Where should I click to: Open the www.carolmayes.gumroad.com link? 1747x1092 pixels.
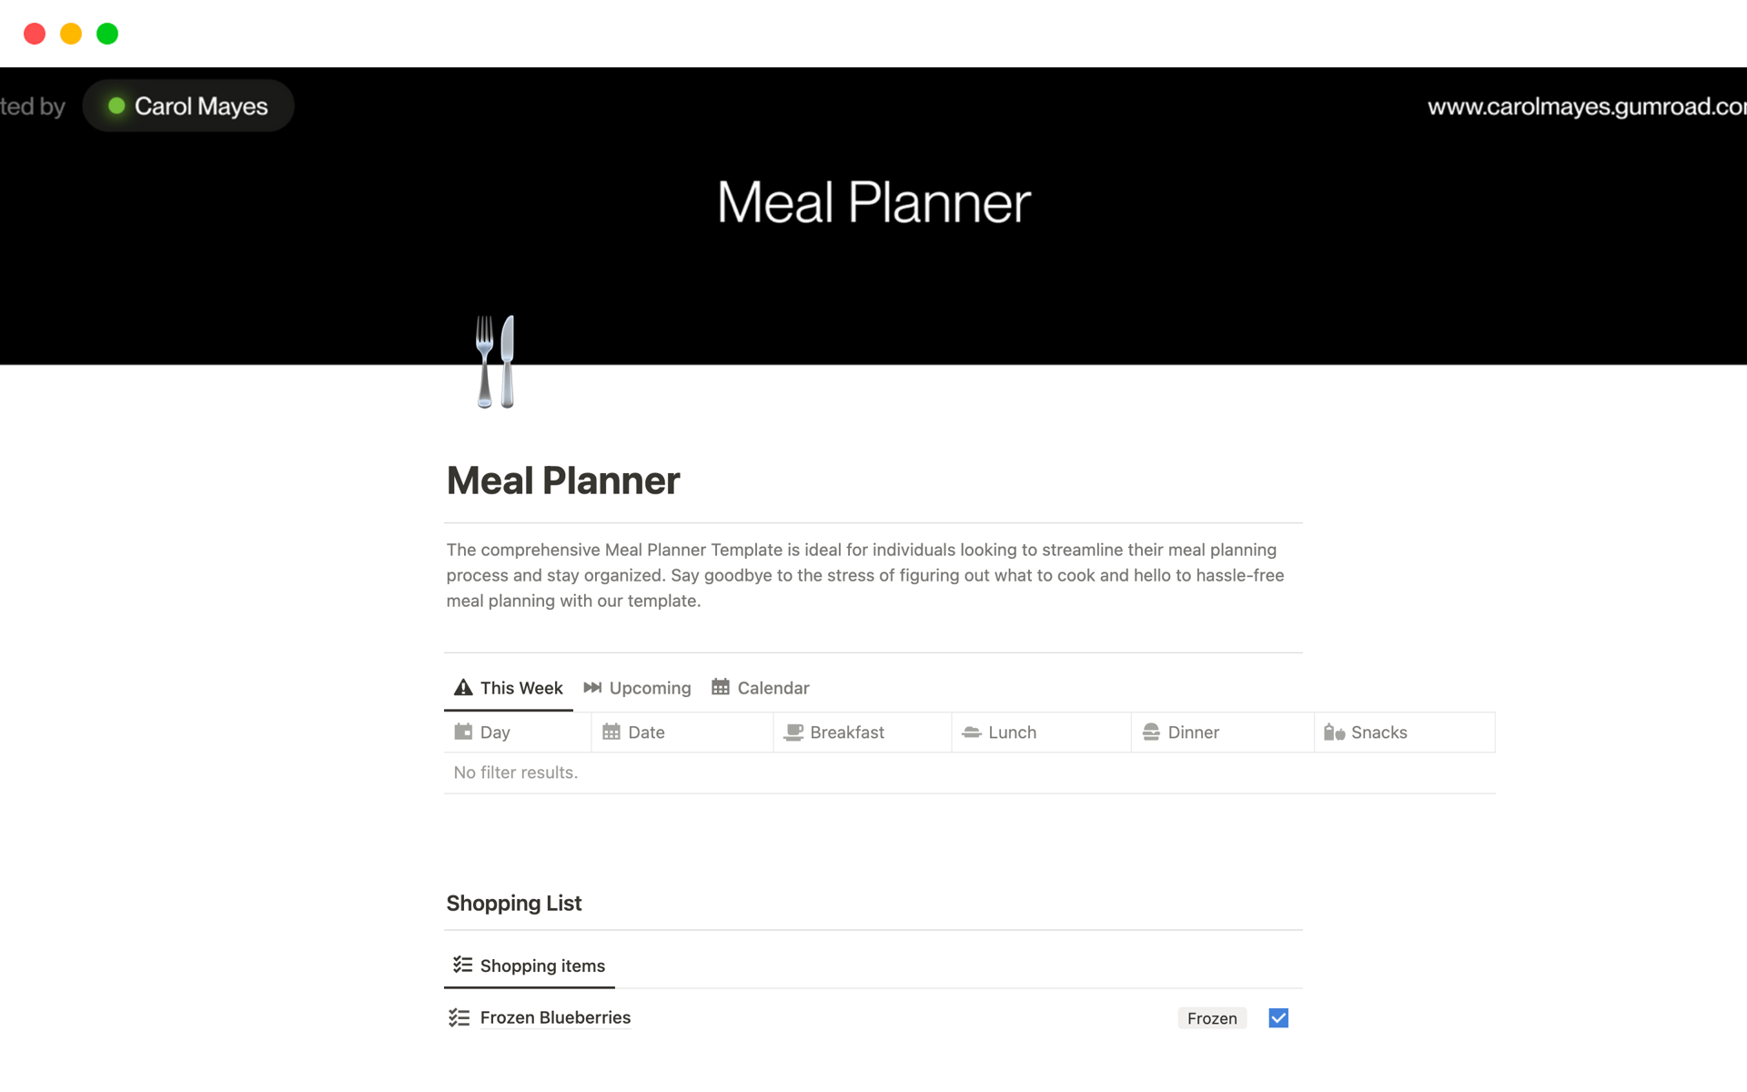pyautogui.click(x=1587, y=106)
